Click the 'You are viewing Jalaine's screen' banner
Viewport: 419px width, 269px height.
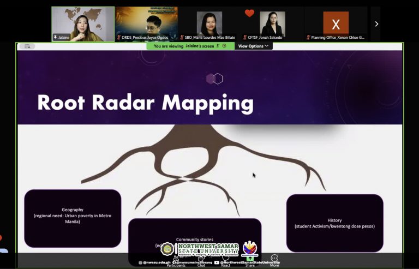[x=190, y=46]
